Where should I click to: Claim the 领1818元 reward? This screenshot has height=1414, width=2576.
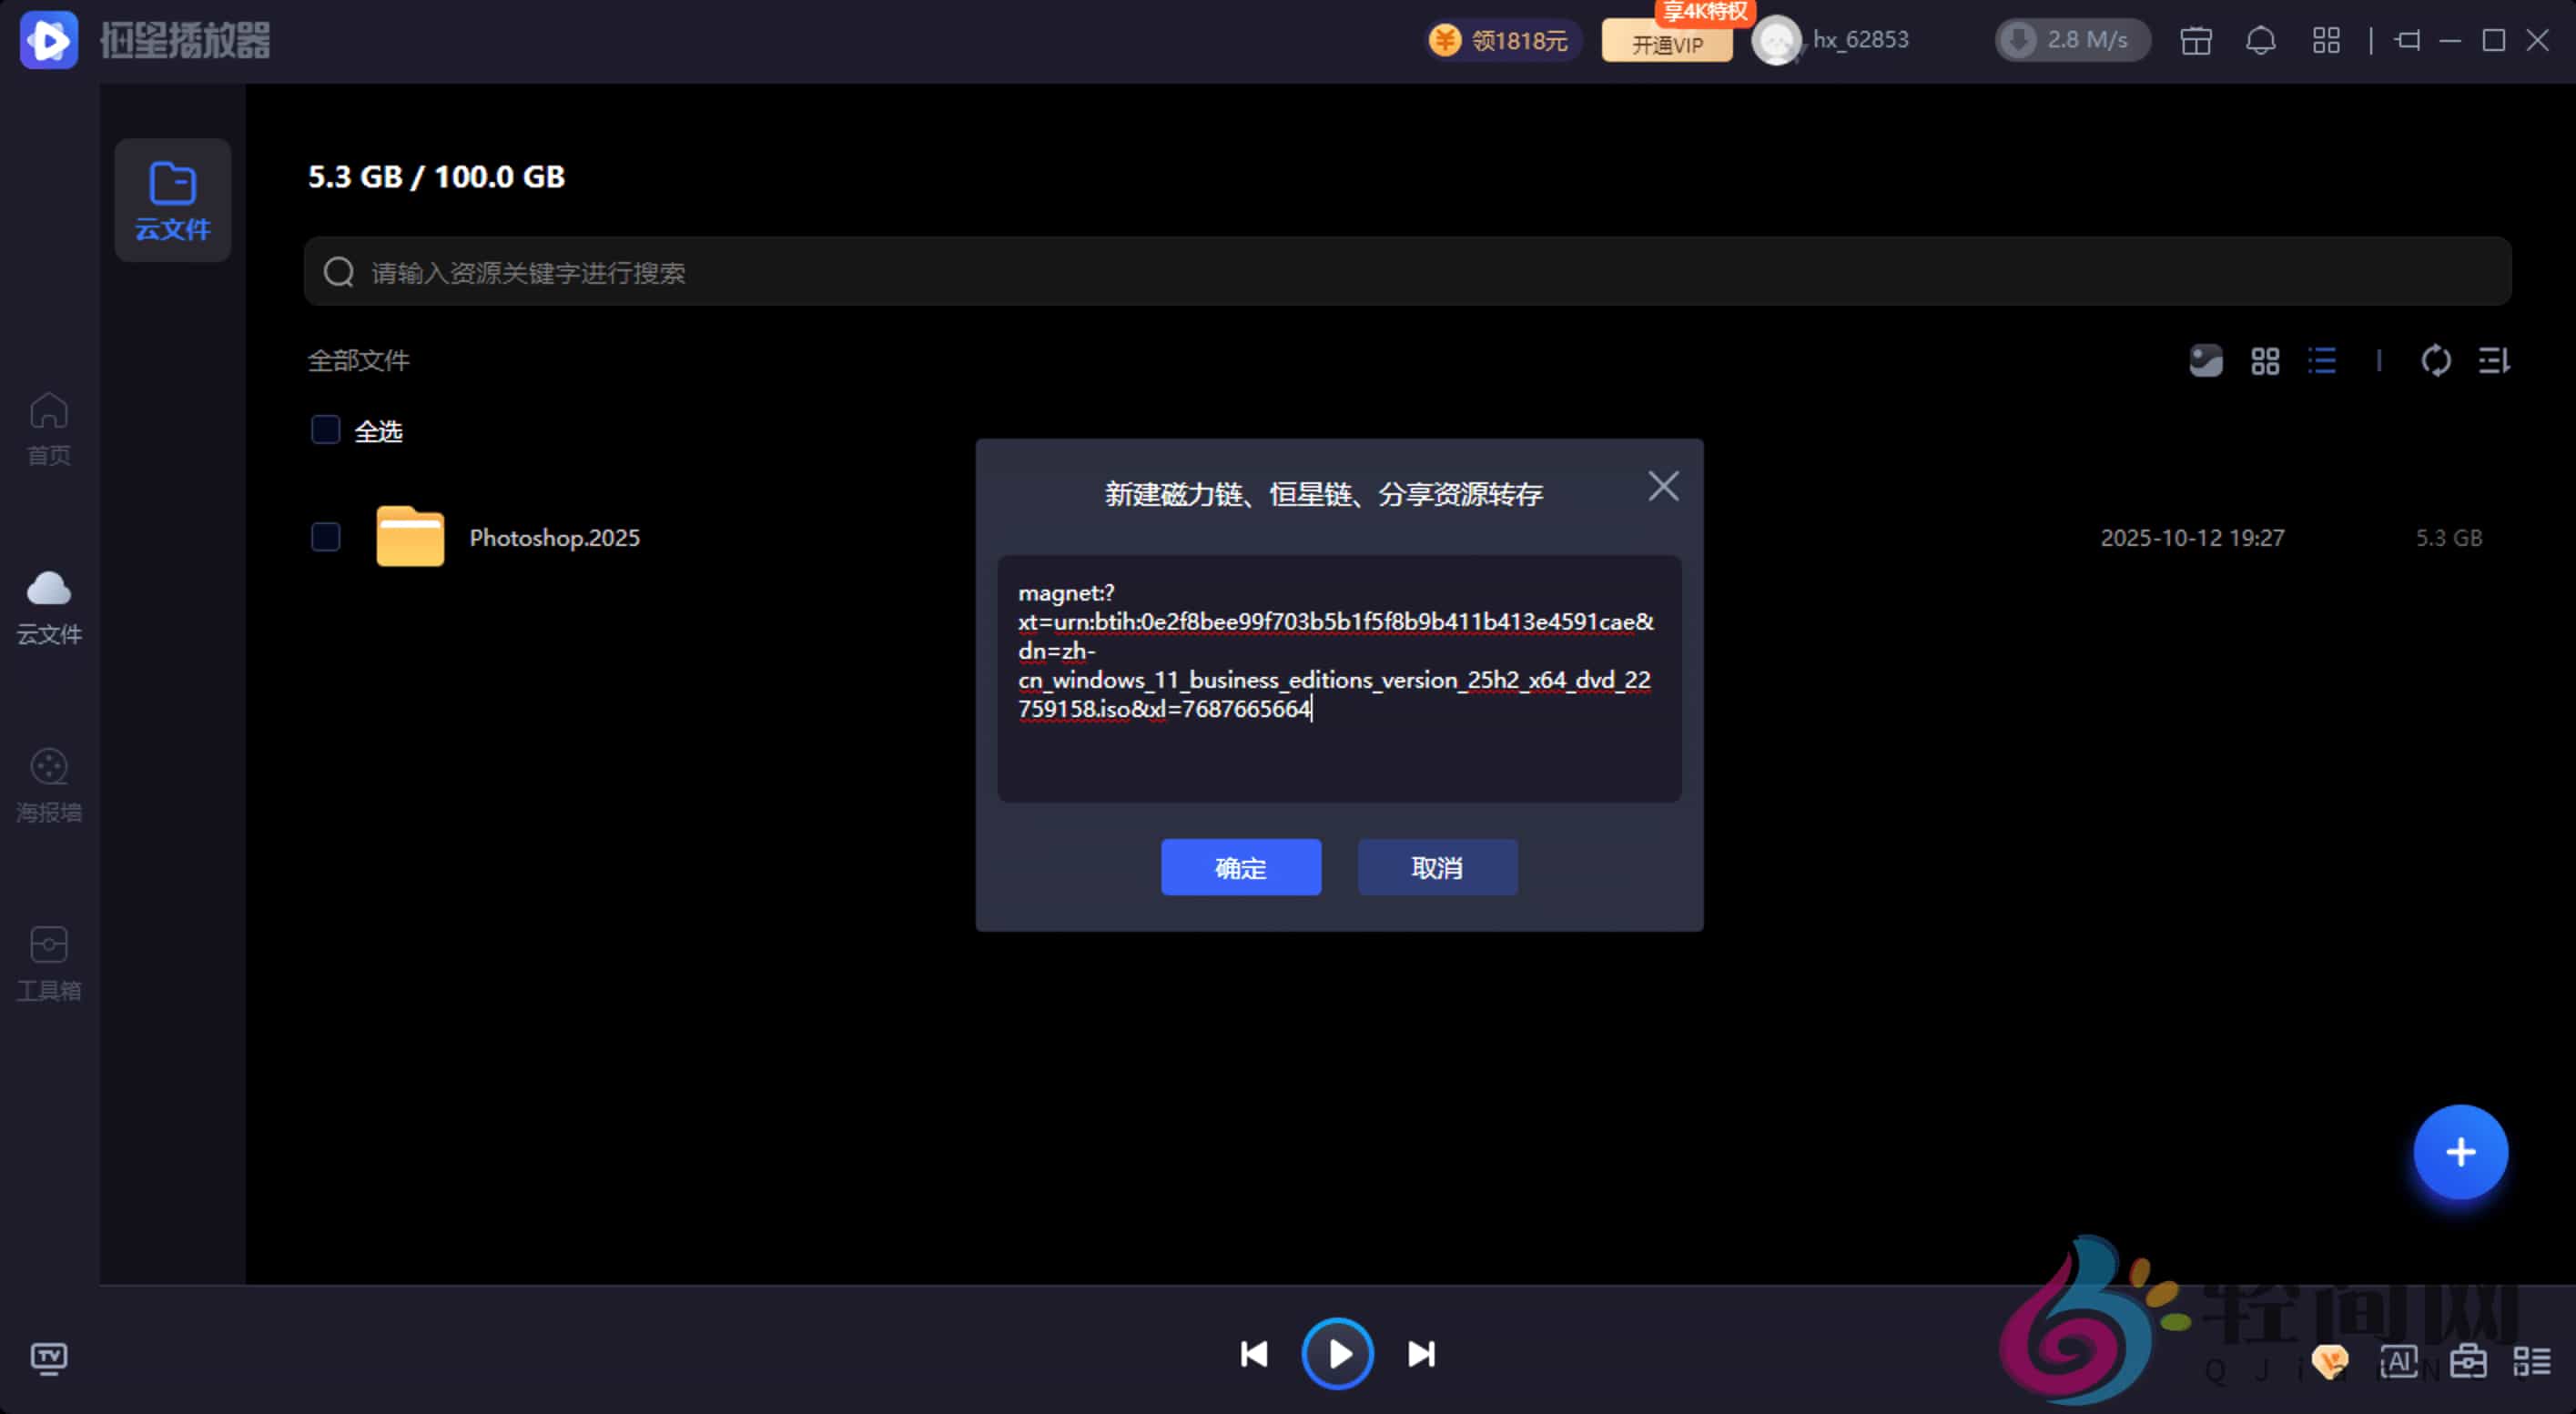point(1502,40)
